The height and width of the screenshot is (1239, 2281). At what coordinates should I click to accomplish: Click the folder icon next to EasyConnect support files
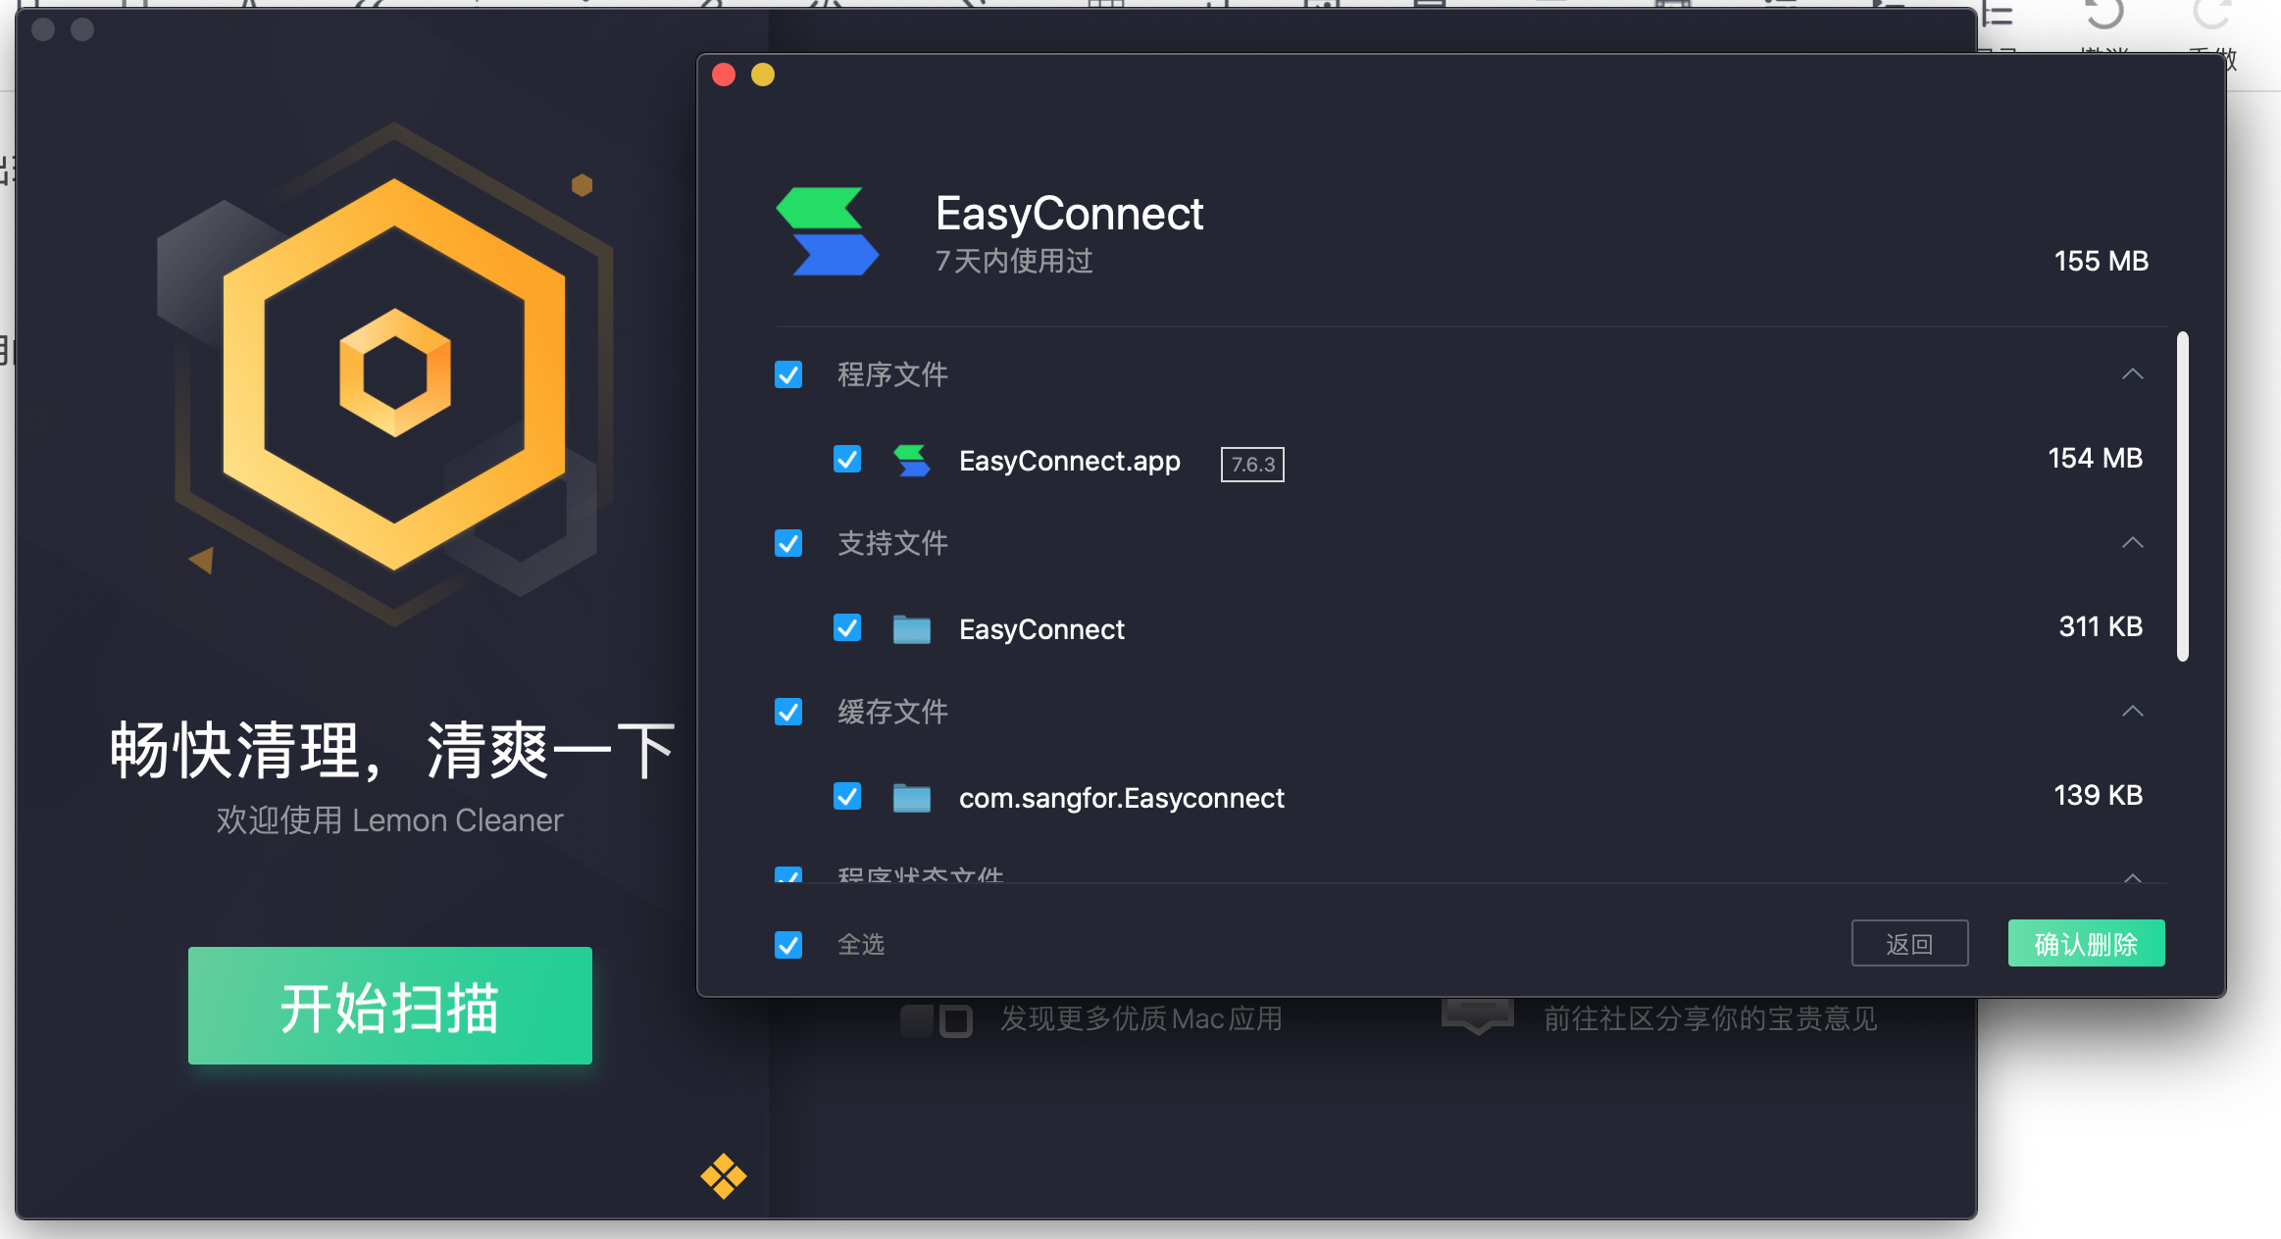[x=911, y=628]
